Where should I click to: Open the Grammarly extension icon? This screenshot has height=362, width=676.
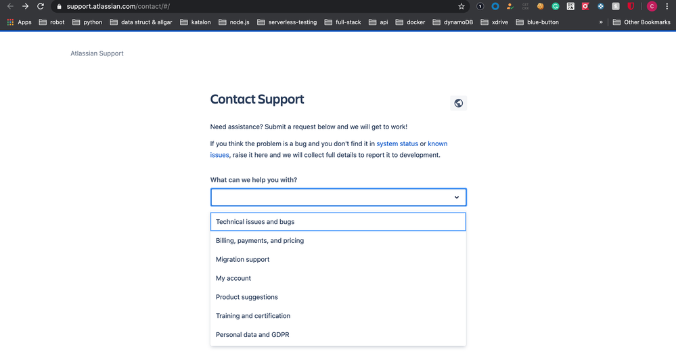coord(556,7)
